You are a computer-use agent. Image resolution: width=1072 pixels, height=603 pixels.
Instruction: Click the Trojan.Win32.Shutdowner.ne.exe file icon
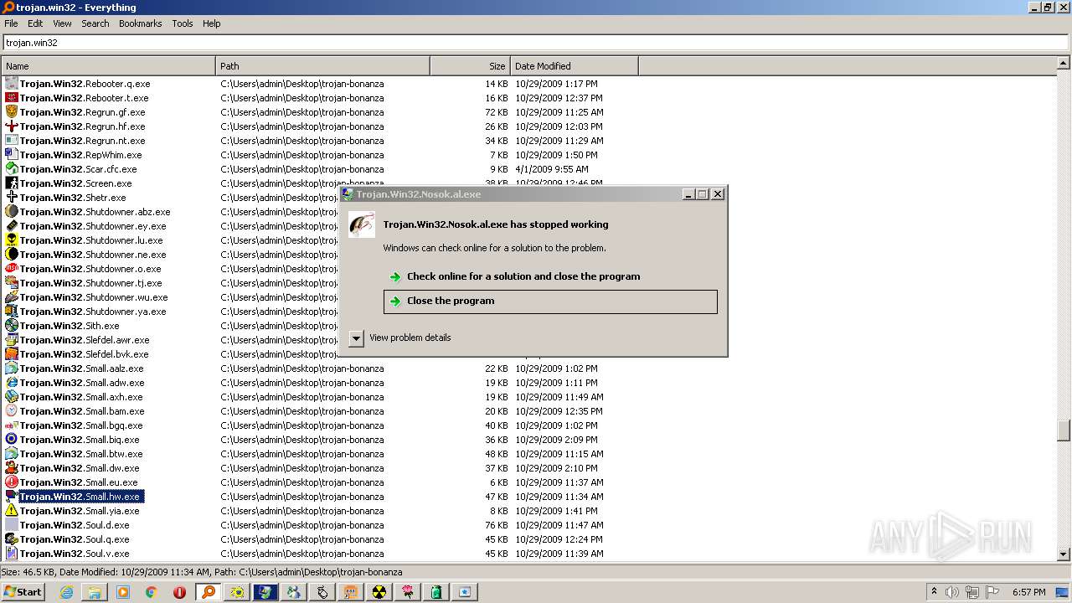(x=12, y=255)
